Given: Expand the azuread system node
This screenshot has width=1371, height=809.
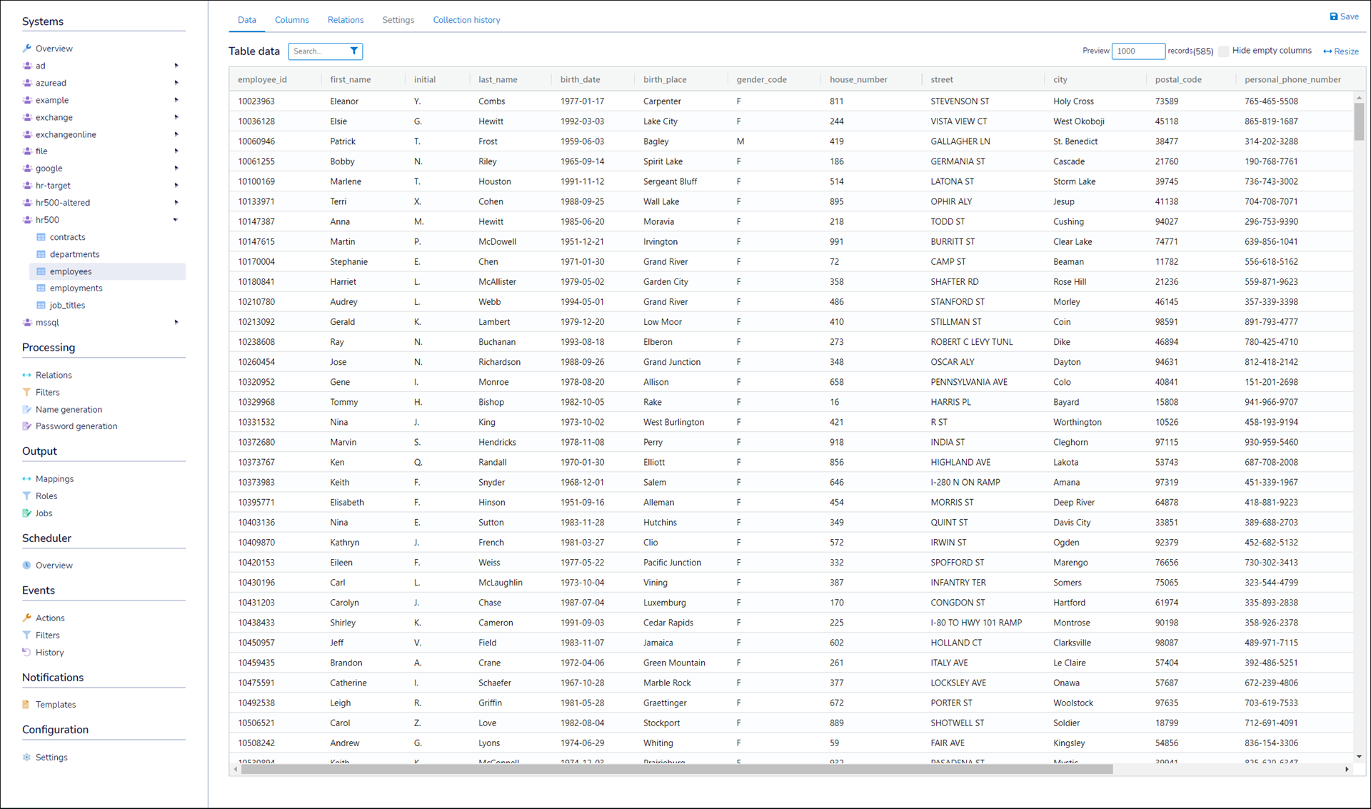Looking at the screenshot, I should (x=176, y=83).
